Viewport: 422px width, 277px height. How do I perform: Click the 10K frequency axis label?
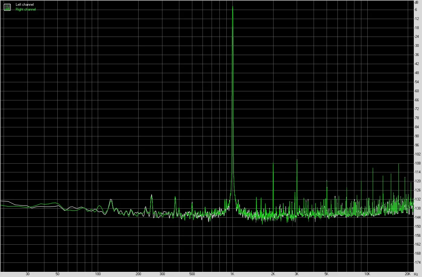[367, 274]
